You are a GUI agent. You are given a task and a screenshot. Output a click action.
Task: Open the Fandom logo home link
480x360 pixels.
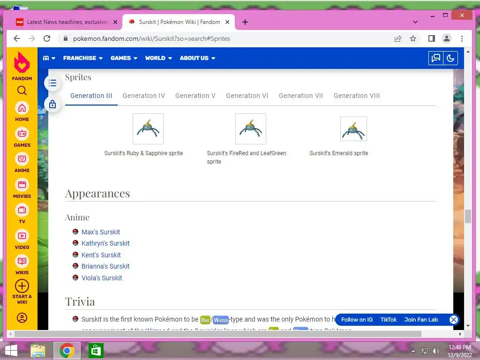click(x=22, y=66)
